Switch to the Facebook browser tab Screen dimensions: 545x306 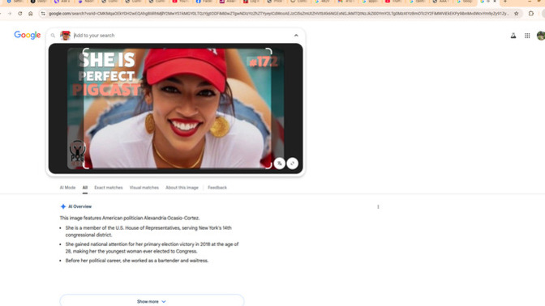tap(204, 2)
